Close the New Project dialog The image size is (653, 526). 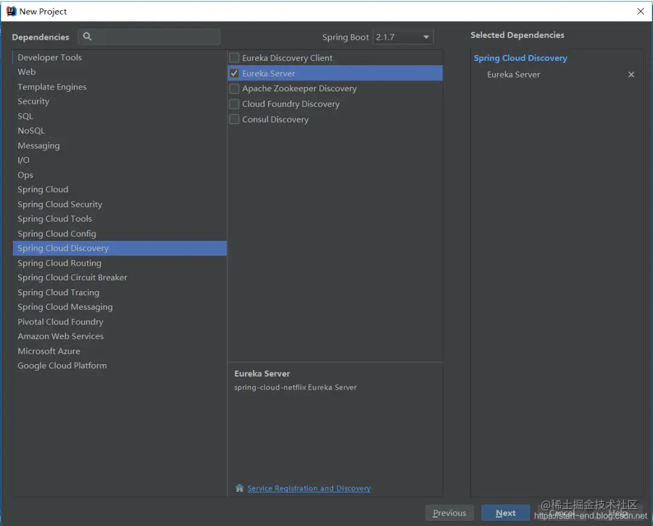coord(640,11)
